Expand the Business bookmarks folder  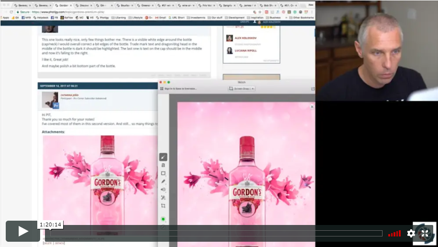[x=273, y=18]
